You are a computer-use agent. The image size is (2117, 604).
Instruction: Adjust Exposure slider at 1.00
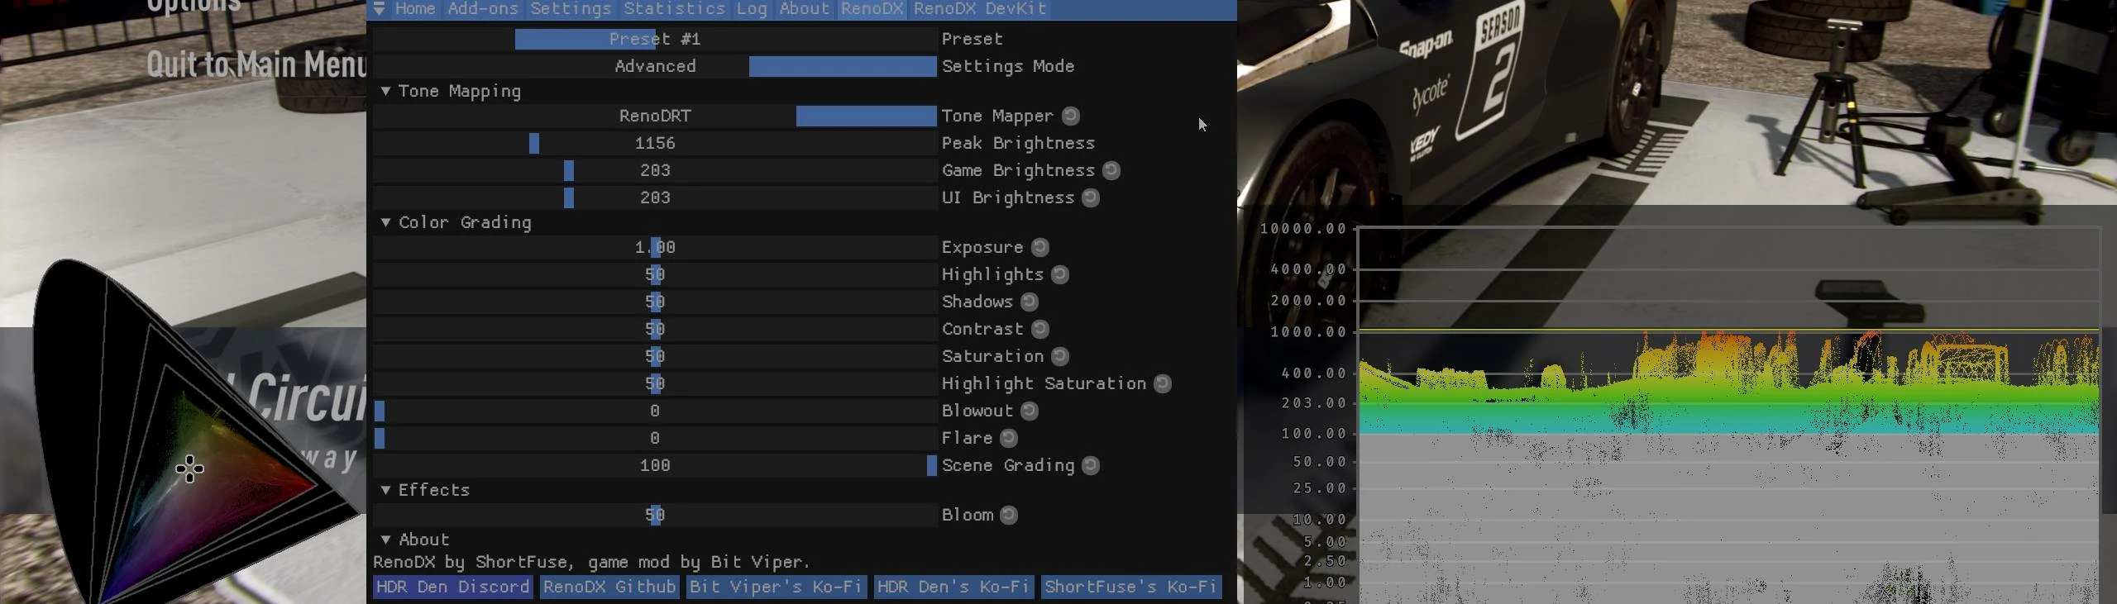655,247
